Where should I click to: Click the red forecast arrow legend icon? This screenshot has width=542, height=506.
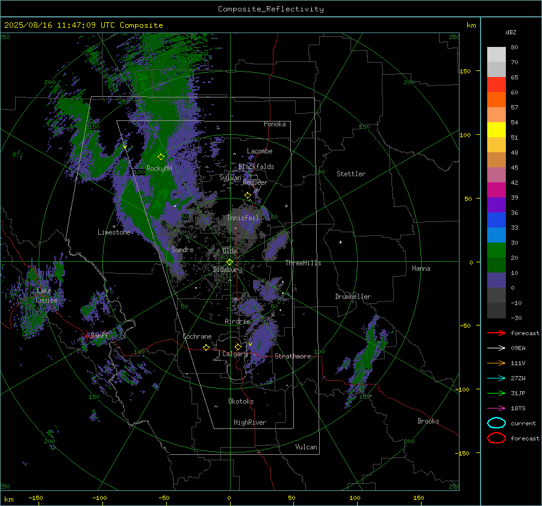pos(496,333)
